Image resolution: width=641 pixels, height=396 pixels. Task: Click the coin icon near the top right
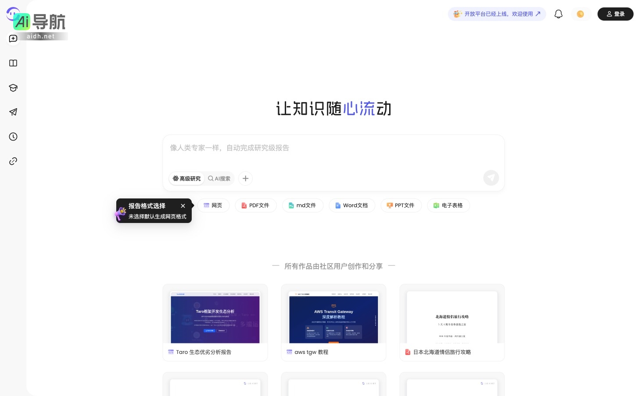(581, 14)
